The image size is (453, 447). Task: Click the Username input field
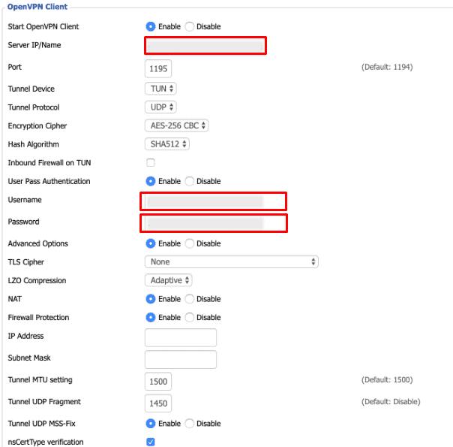pos(212,201)
